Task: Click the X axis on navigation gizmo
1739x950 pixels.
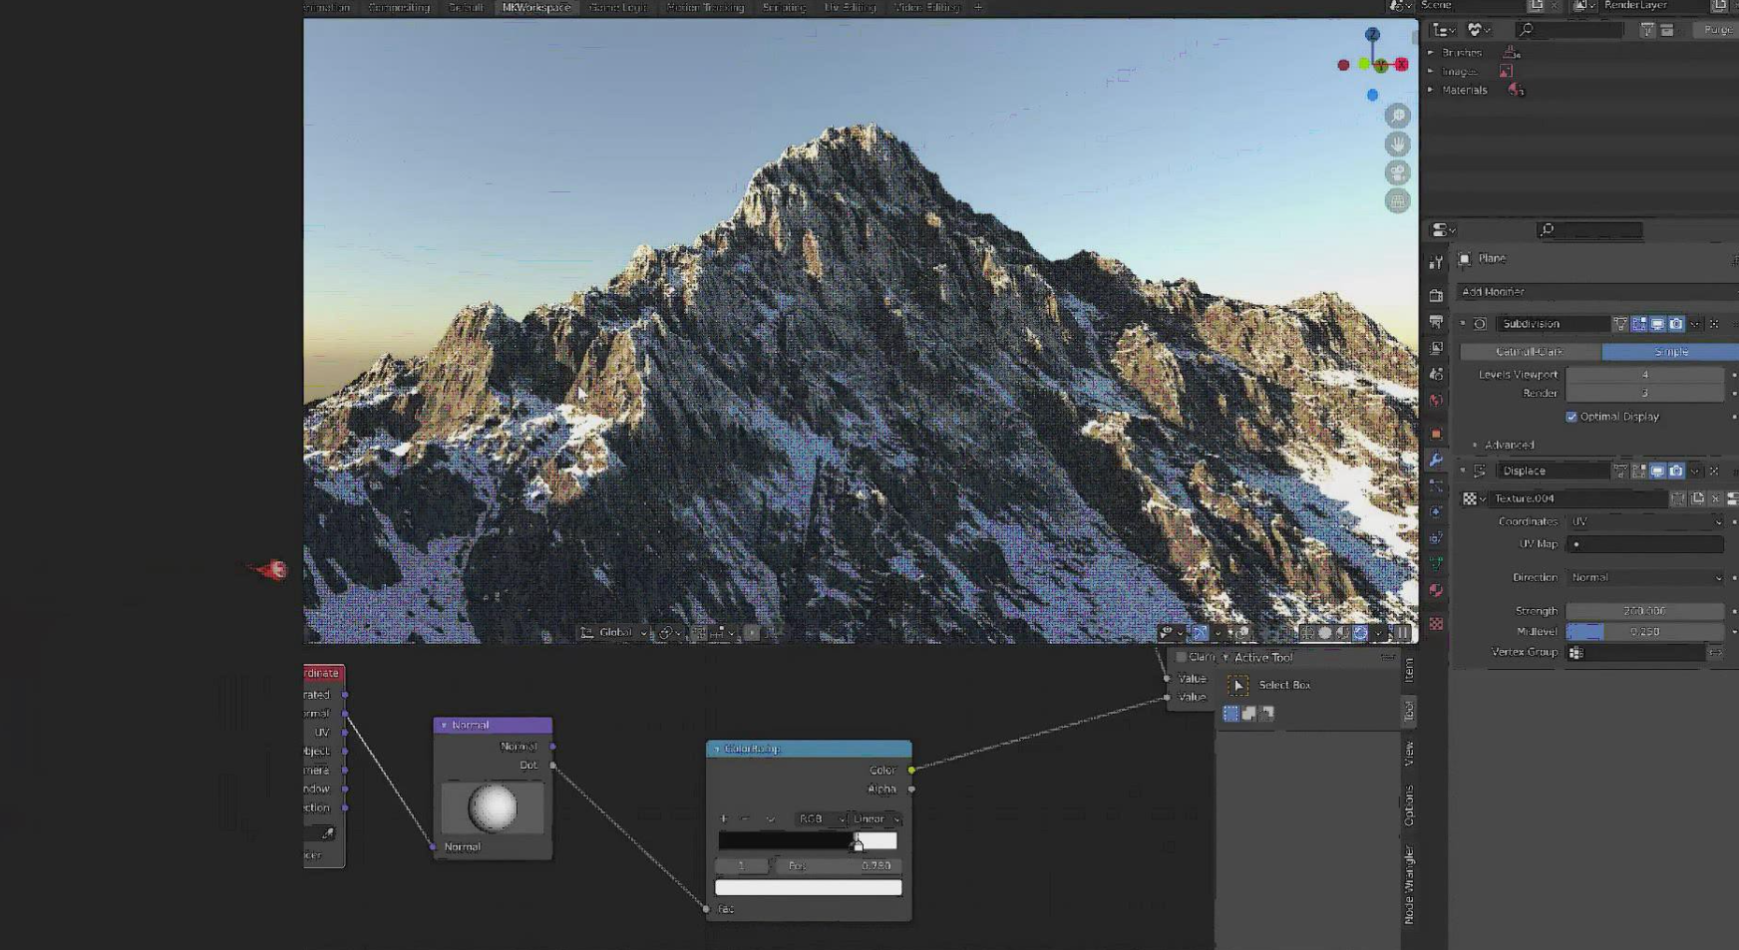Action: point(1402,65)
